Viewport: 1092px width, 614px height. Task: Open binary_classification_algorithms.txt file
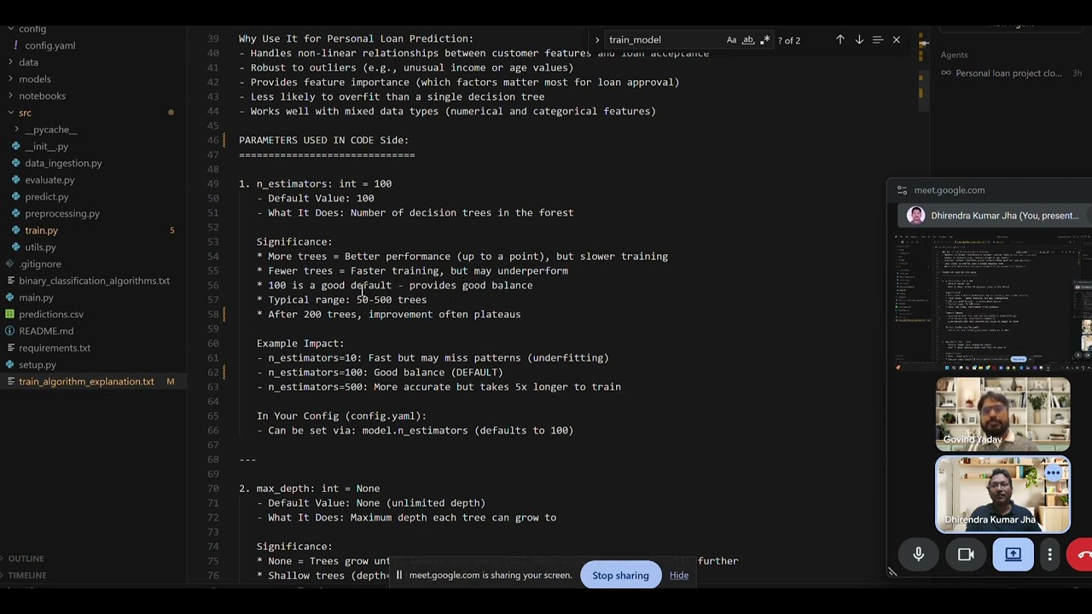[93, 281]
